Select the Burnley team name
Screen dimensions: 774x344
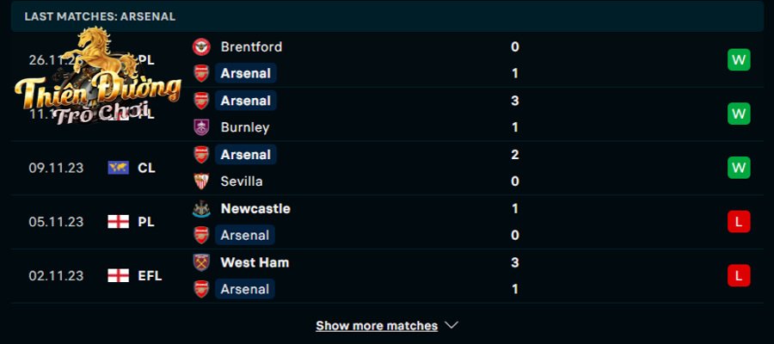click(245, 127)
